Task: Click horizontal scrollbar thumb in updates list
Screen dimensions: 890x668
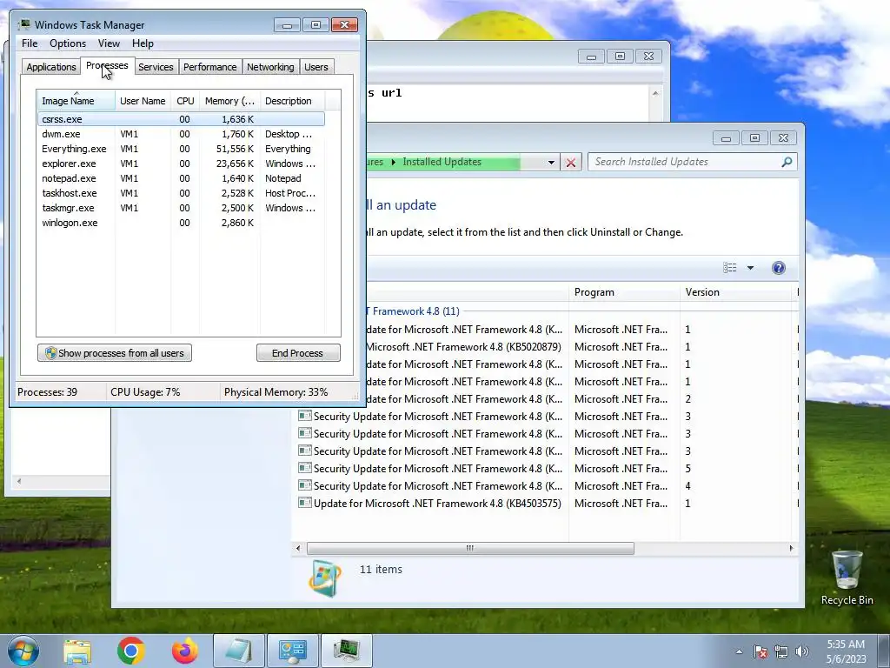Action: pyautogui.click(x=470, y=548)
